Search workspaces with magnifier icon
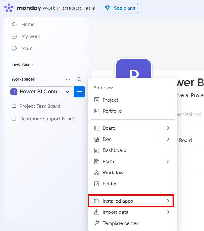The image size is (204, 231). (79, 79)
